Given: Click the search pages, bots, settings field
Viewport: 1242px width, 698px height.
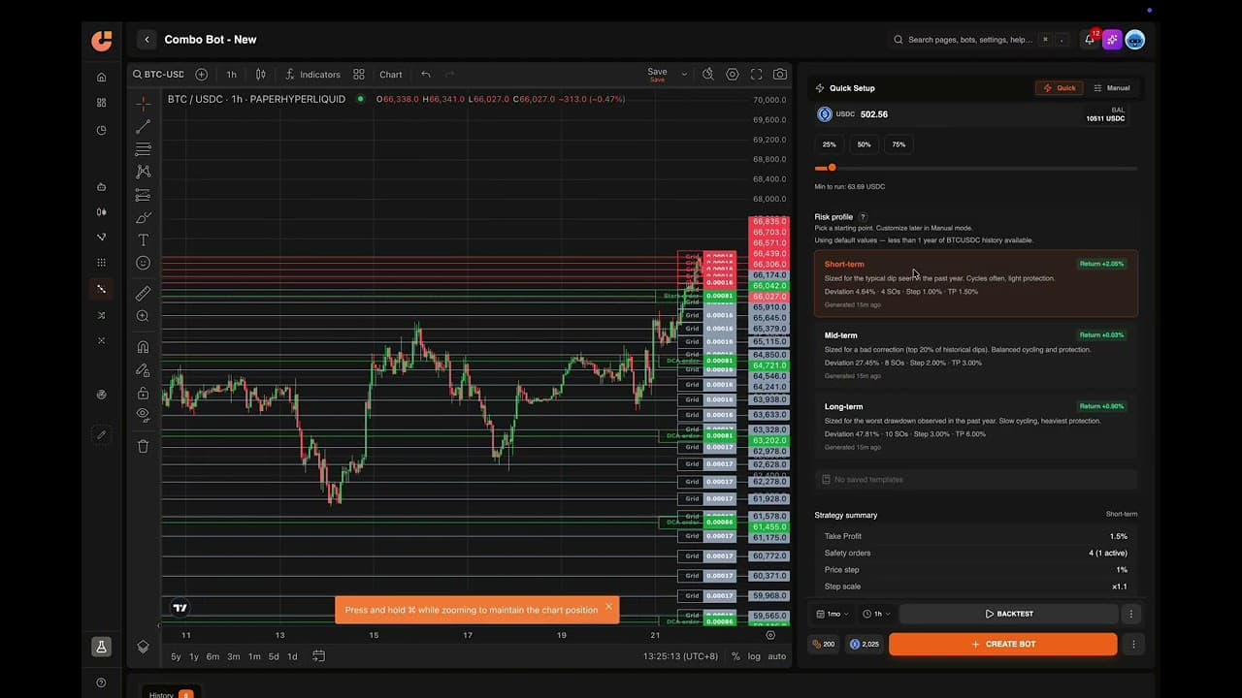Looking at the screenshot, I should pyautogui.click(x=980, y=40).
